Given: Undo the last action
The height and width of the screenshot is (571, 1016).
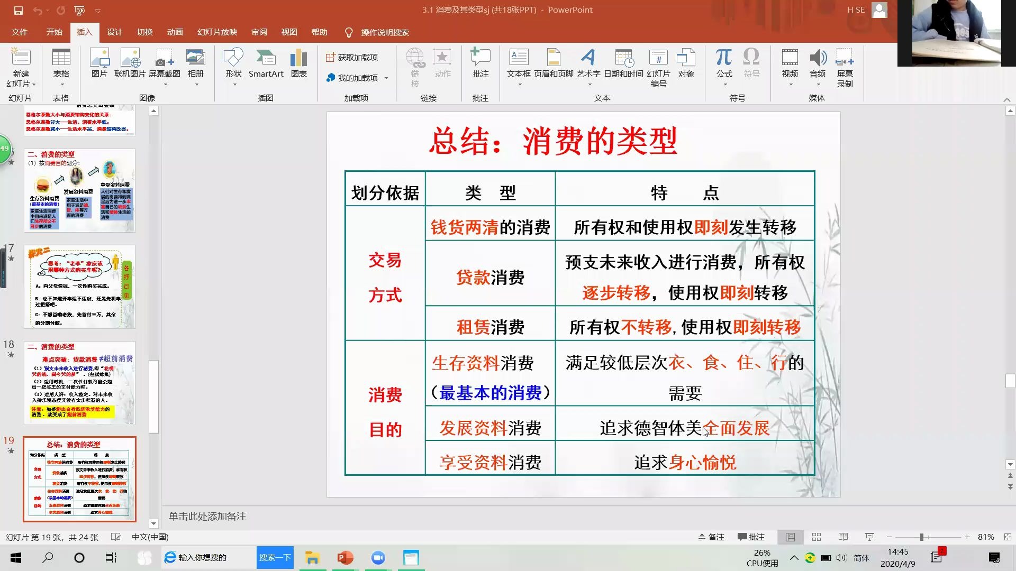Looking at the screenshot, I should click(x=38, y=10).
